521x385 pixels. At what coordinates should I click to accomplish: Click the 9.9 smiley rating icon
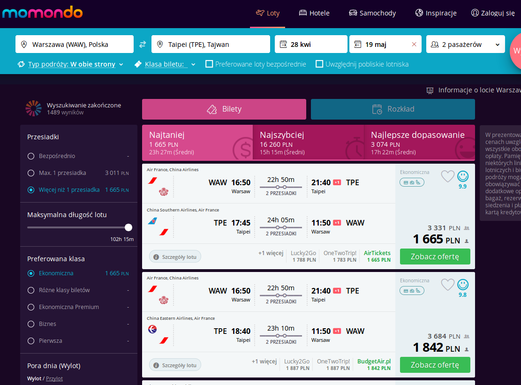tap(462, 176)
